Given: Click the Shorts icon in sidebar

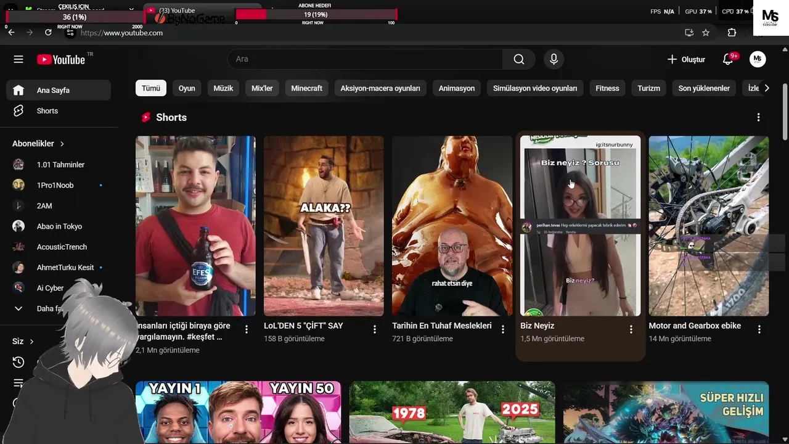Looking at the screenshot, I should 18,111.
